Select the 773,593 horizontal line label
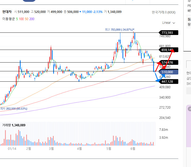This screenshot has height=167, width=191. pyautogui.click(x=169, y=33)
